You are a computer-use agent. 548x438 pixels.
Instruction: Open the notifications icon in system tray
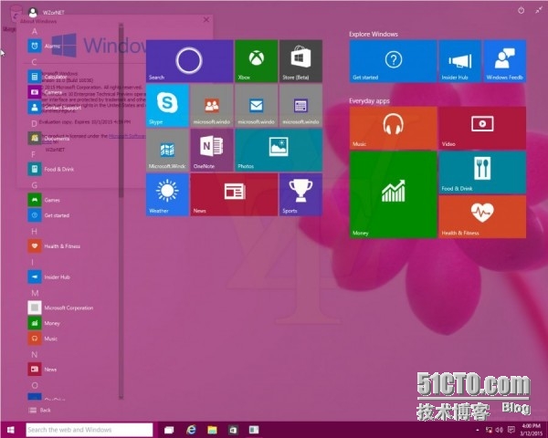coord(511,430)
